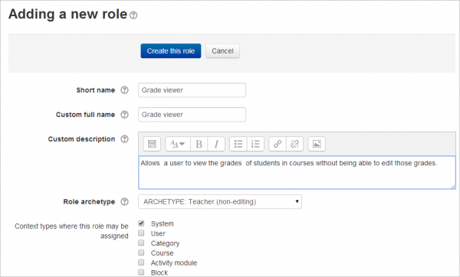Check the Block context checkbox
Image resolution: width=460 pixels, height=277 pixels.
coord(141,272)
